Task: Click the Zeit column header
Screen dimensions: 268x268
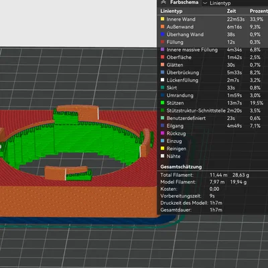Action: 231,11
